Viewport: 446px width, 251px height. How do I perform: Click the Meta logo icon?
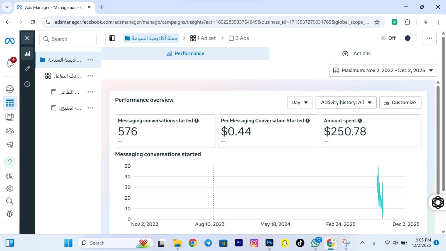(x=10, y=41)
